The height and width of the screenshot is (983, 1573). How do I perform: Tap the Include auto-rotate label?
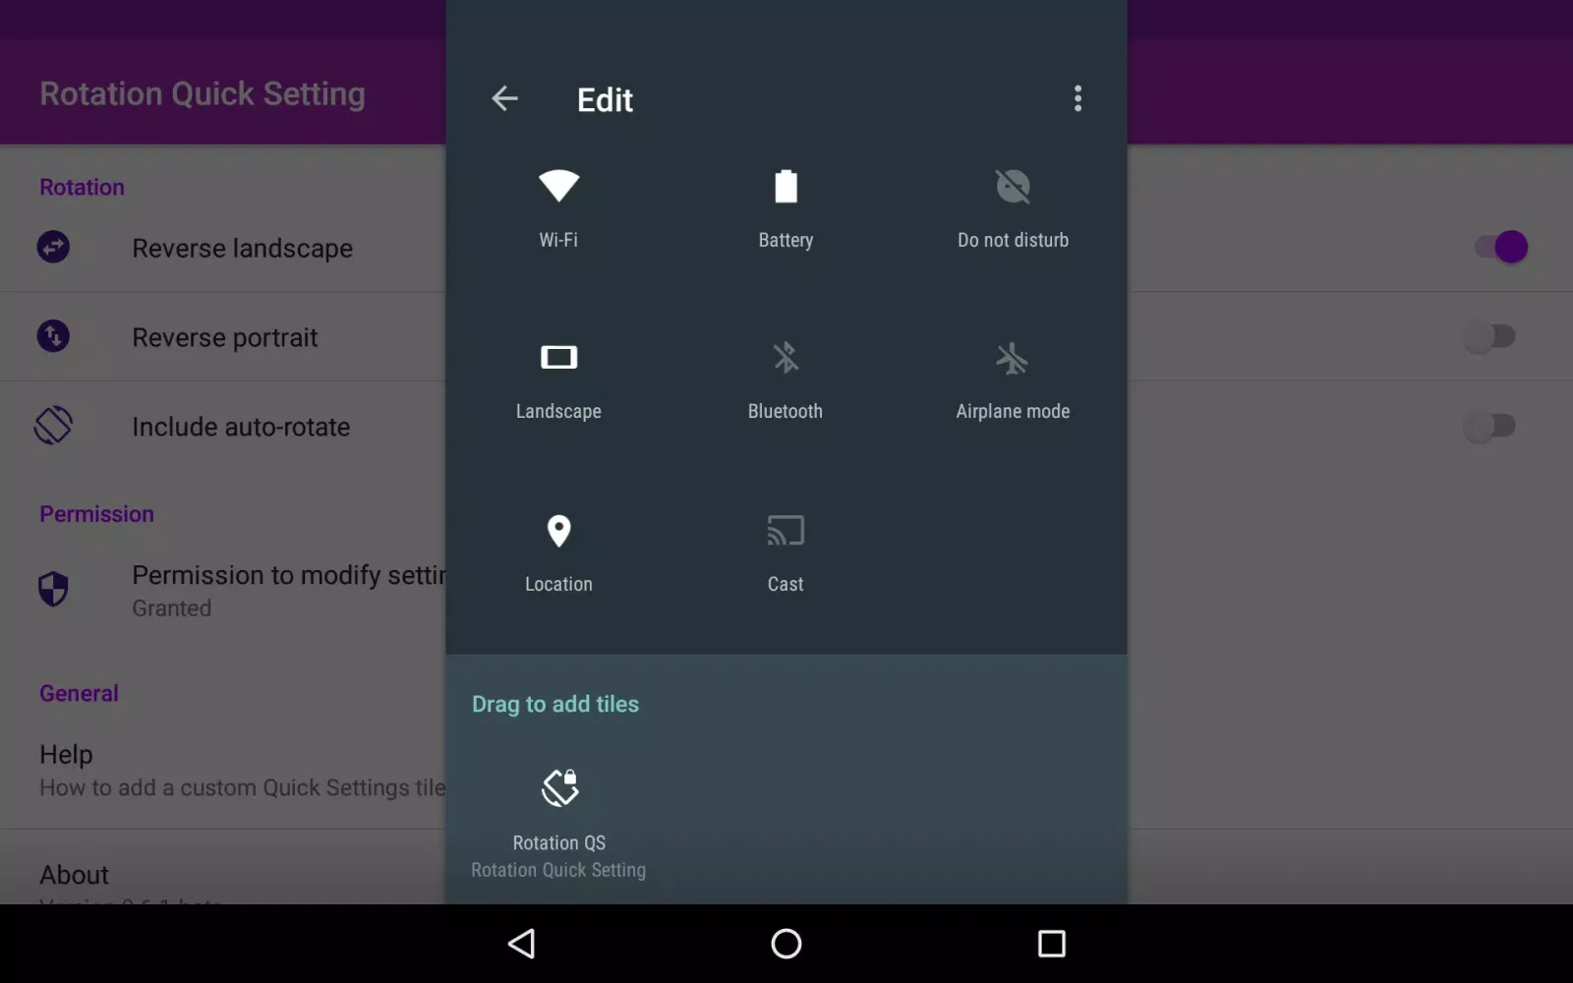[241, 427]
